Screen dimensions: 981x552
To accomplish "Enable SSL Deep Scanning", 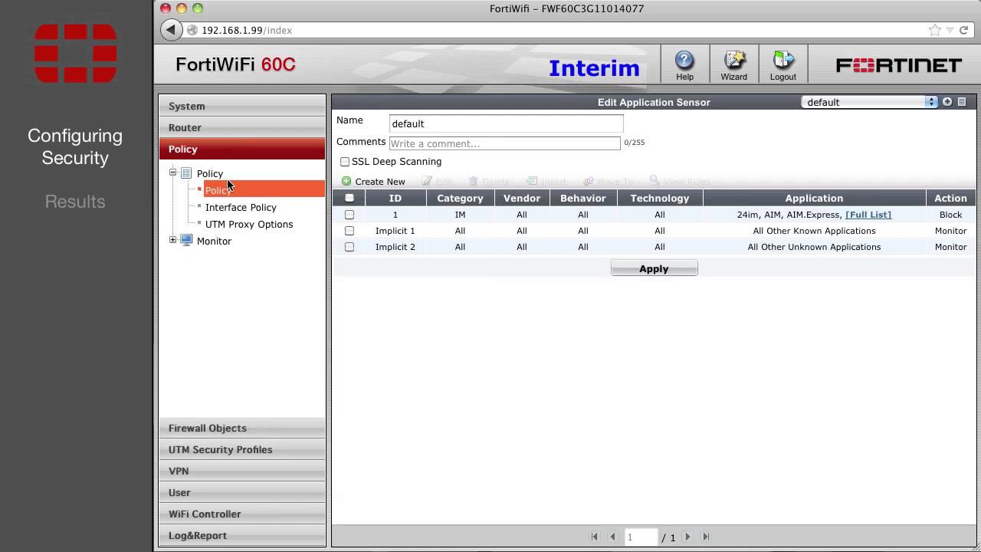I will pos(345,162).
